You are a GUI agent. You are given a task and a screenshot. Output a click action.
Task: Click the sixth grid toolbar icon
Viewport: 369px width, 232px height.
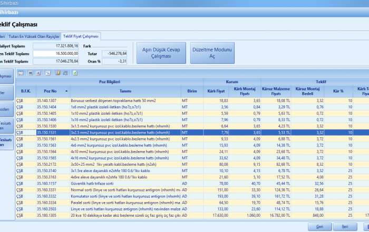coord(64,73)
